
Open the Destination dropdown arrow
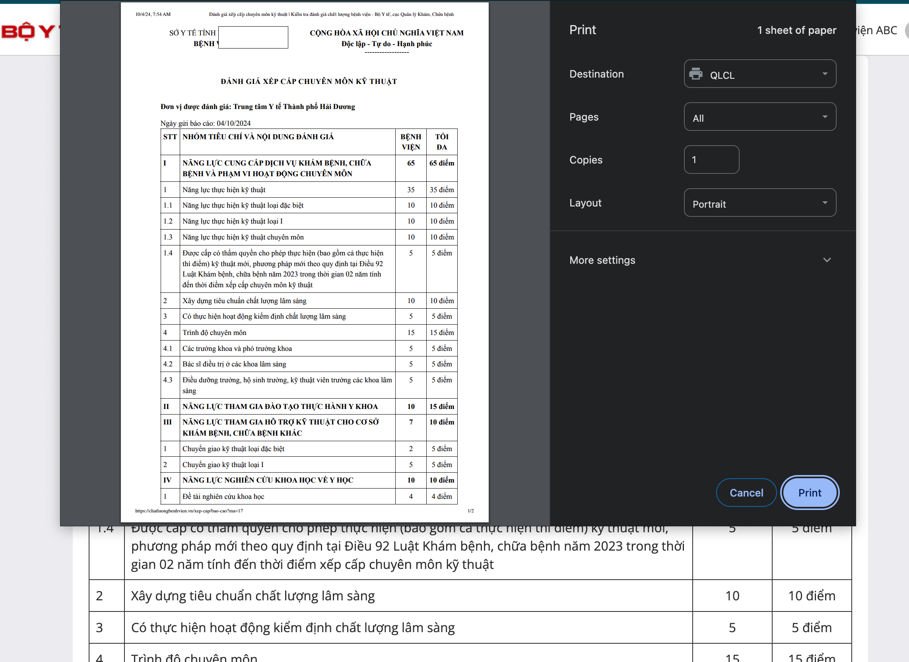(824, 74)
